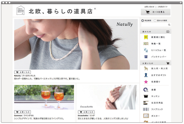Open the iced tea wine glass photo

point(44,97)
